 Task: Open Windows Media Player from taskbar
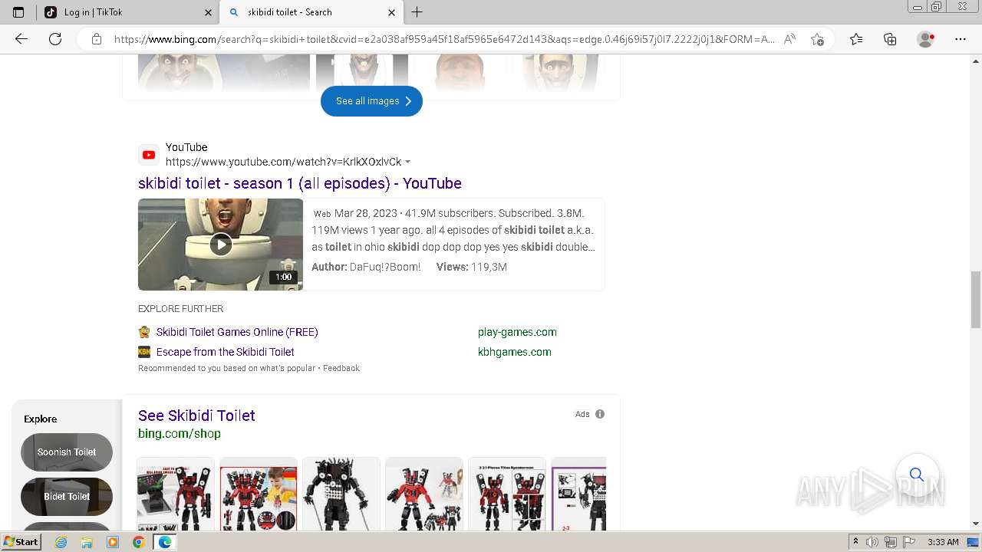tap(113, 542)
